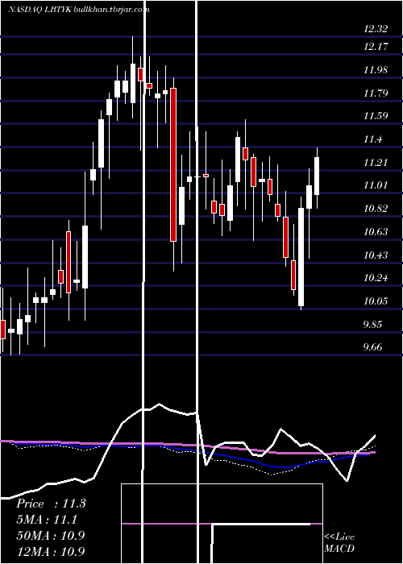403x564 pixels.
Task: Click the 10.82 price axis label
Action: 376,209
